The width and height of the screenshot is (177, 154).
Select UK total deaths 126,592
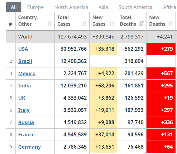pos(134,98)
